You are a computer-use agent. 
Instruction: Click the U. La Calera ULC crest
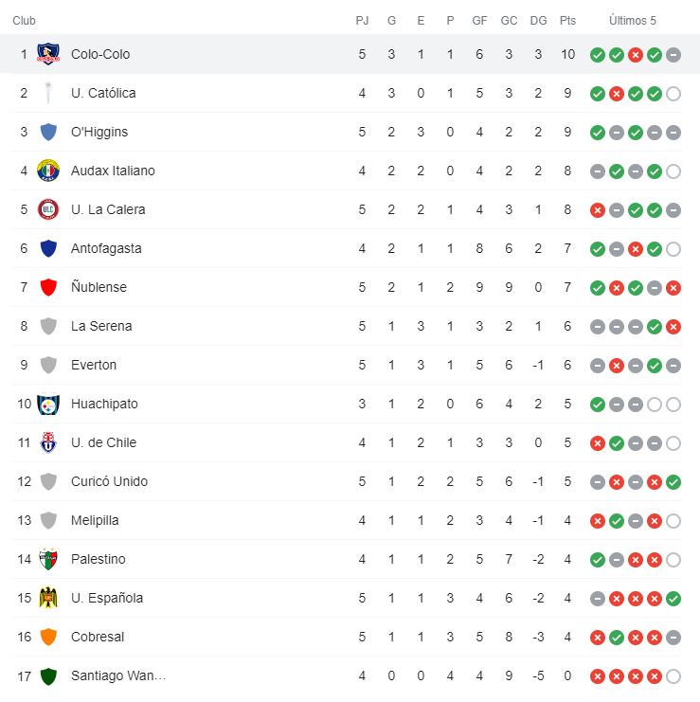click(x=48, y=209)
